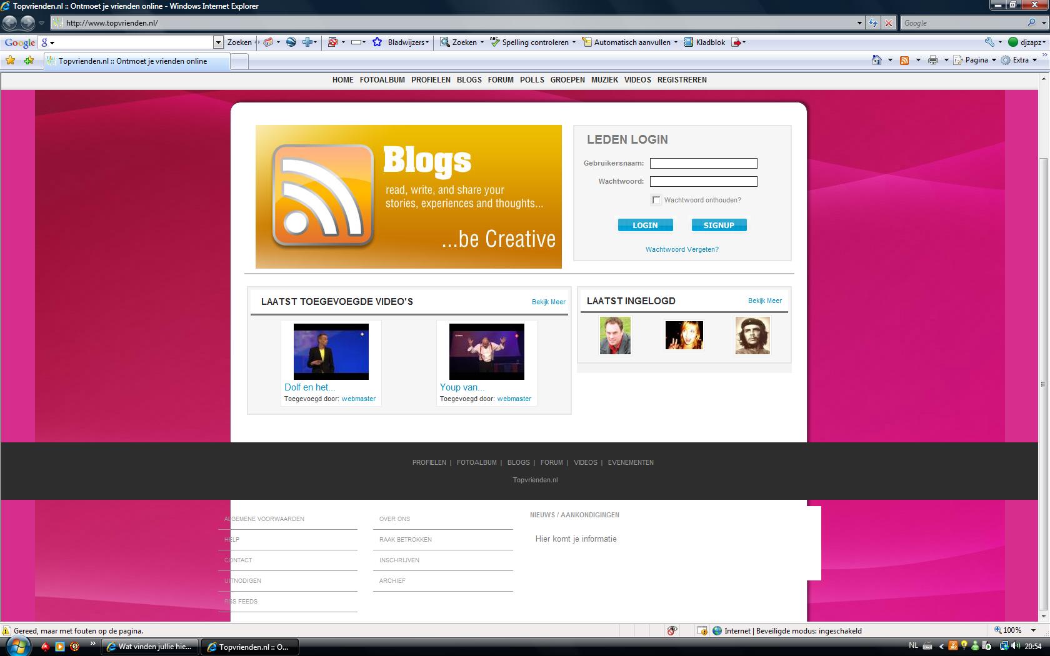Click the RAAK BETROKKEN footer link
The image size is (1050, 656).
405,540
